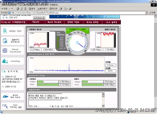
Task: Click the IE Forward arrow
Action: [12, 9]
